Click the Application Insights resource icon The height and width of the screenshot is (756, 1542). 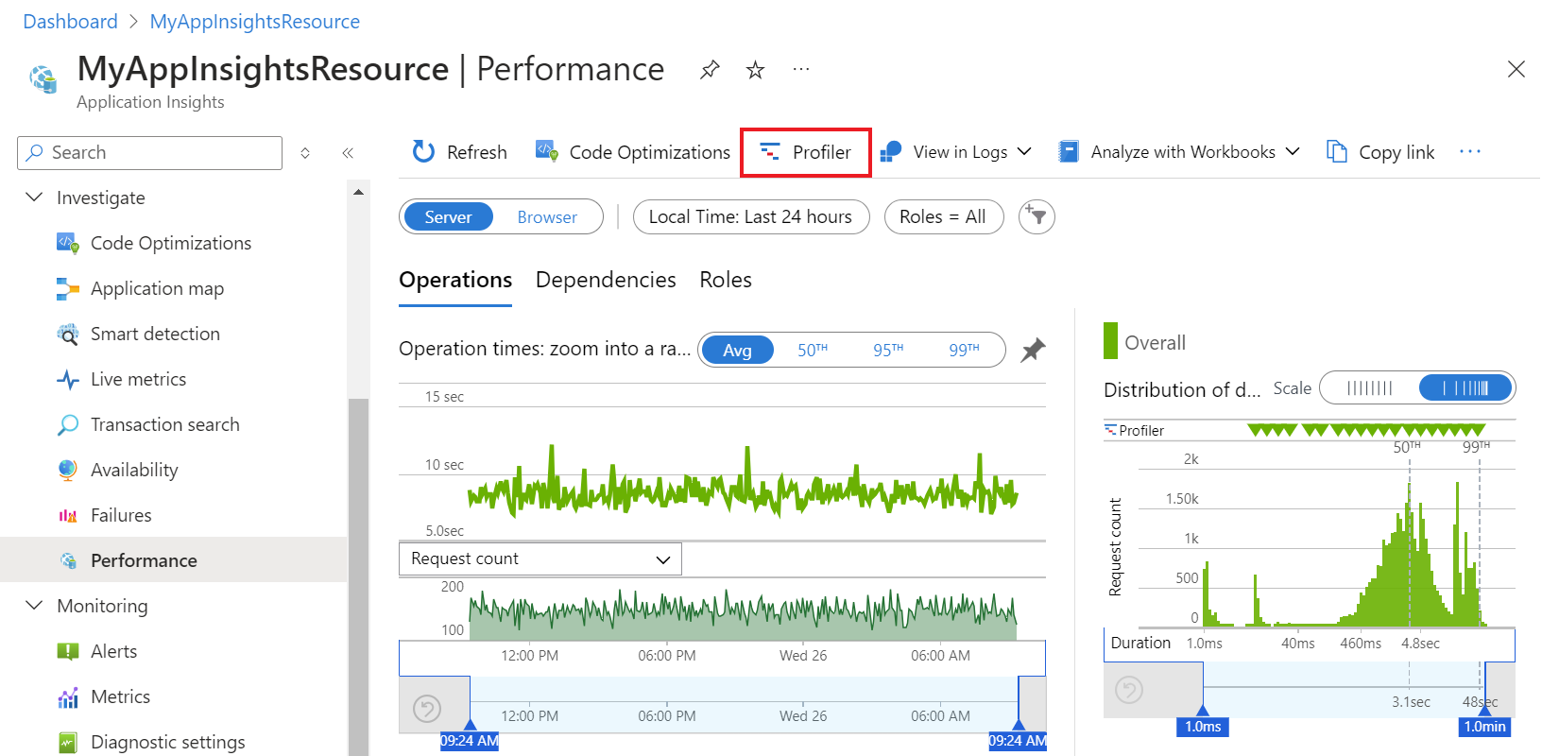[43, 79]
